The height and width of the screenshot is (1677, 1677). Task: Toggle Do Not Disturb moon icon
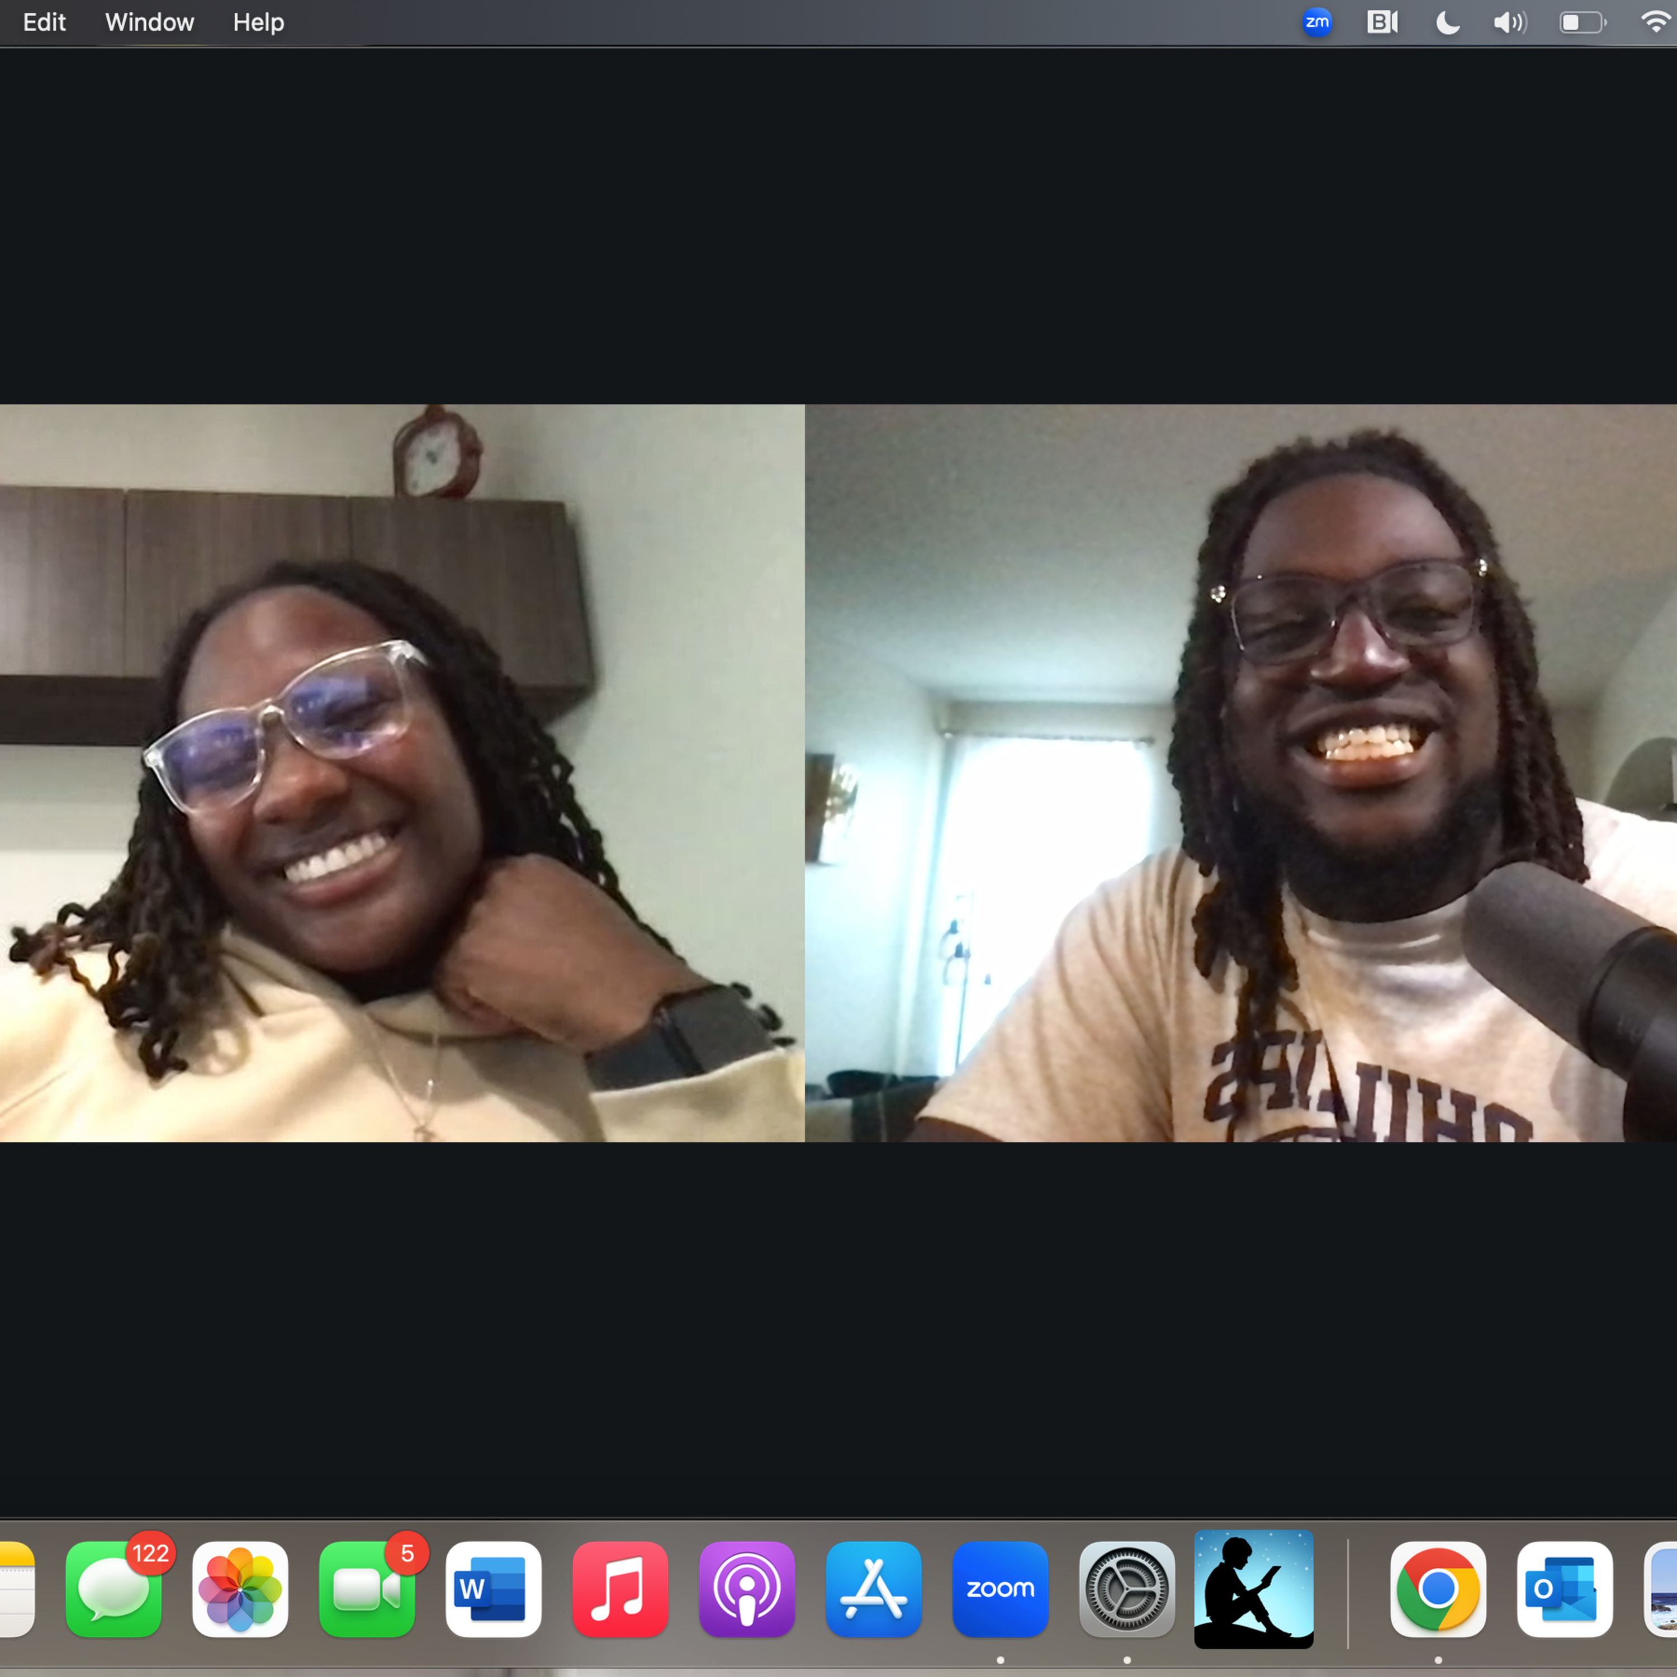pos(1447,22)
